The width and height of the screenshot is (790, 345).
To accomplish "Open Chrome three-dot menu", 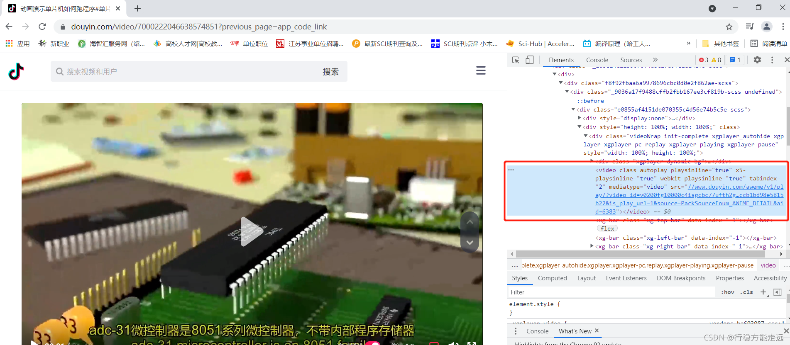I will (x=783, y=27).
